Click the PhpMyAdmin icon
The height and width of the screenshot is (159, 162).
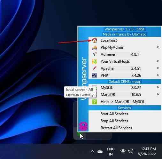coord(95,47)
